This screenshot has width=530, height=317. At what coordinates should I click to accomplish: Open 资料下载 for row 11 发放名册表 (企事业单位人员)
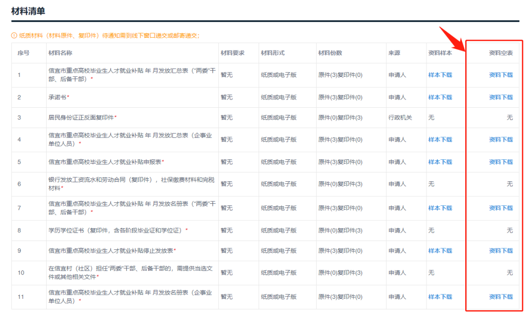(x=501, y=297)
